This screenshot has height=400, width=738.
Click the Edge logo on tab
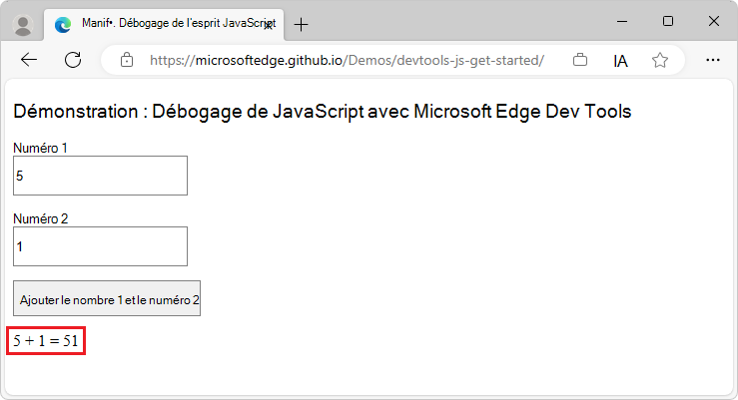pyautogui.click(x=63, y=25)
